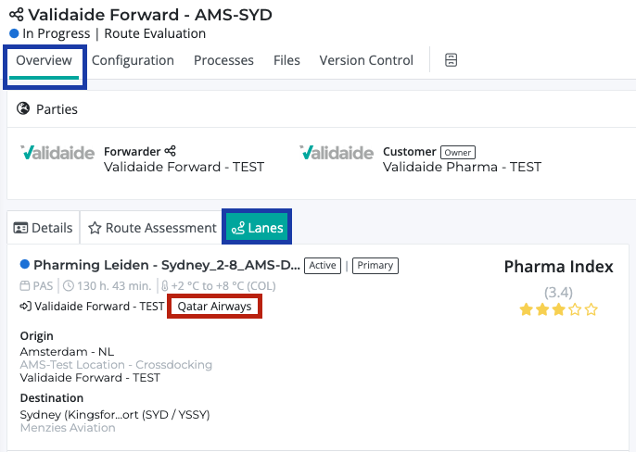Click the archive drawer icon after Version Control
Viewport: 636px width, 452px height.
(451, 60)
